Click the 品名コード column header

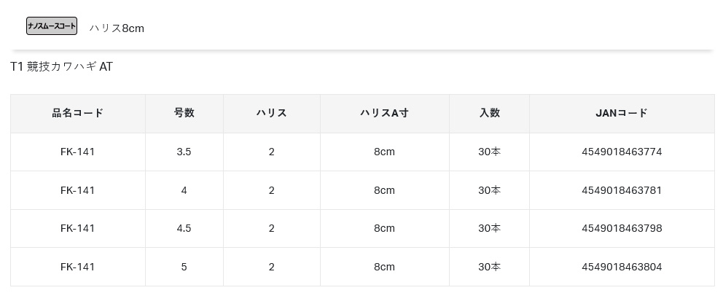(x=78, y=113)
